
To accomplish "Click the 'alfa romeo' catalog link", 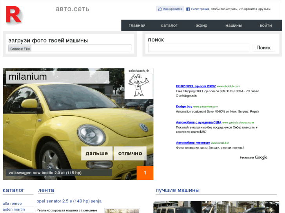I will coord(12,204).
